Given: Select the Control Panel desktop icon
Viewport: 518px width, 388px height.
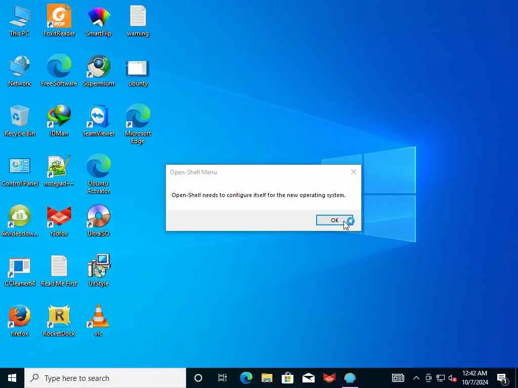Looking at the screenshot, I should coord(20,172).
